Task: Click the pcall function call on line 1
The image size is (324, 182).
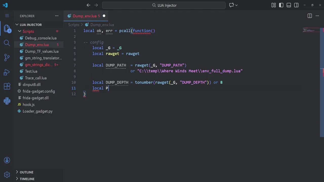Action: point(125,31)
